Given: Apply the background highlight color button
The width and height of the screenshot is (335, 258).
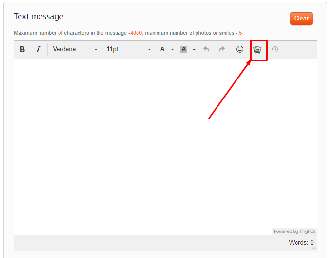Looking at the screenshot, I should click(x=184, y=49).
